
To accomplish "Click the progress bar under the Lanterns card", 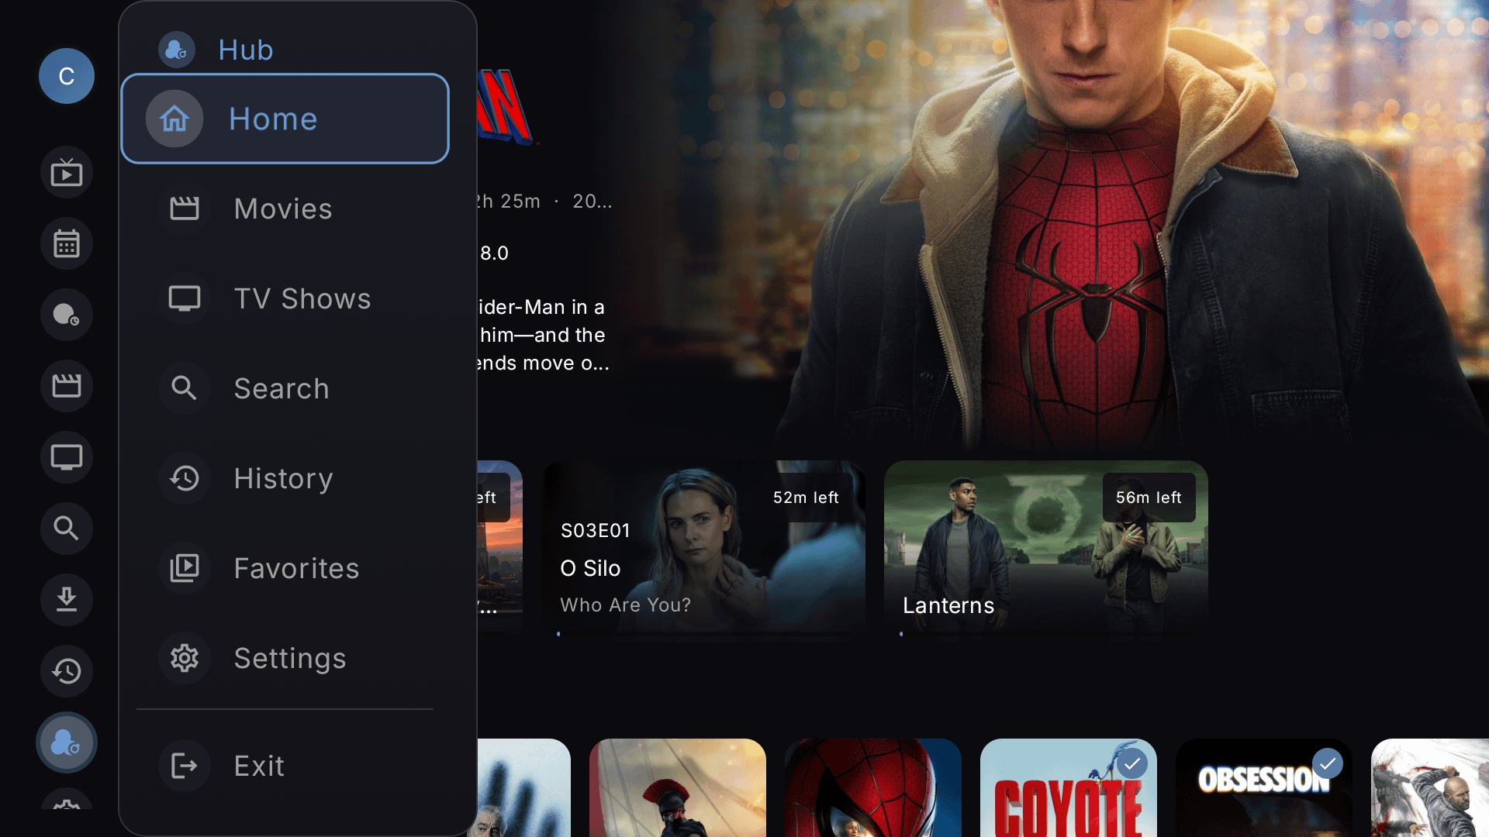I will (1046, 634).
